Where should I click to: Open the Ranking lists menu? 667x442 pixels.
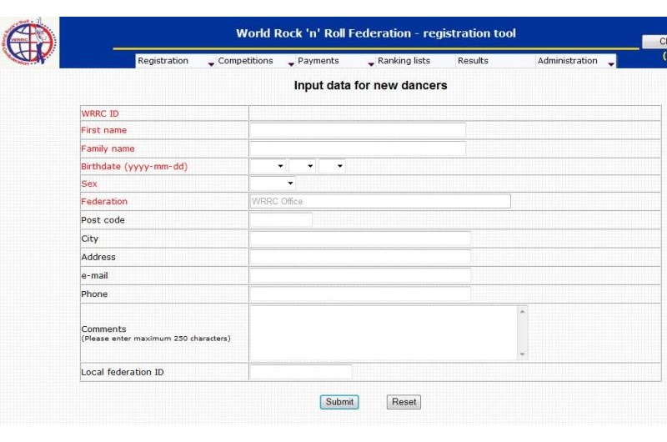click(x=404, y=61)
